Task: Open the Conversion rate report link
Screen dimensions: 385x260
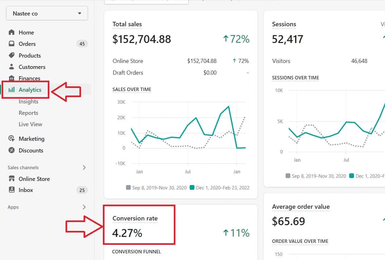Action: tap(135, 219)
